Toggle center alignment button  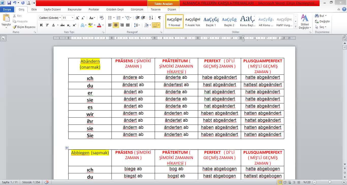116,25
